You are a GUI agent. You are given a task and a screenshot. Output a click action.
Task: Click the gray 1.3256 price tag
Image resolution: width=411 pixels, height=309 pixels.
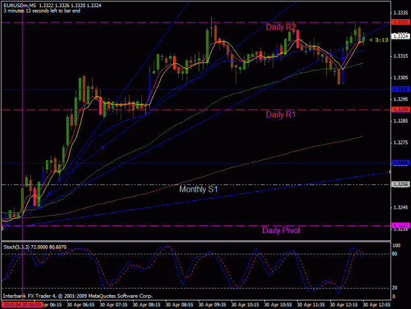click(x=400, y=184)
